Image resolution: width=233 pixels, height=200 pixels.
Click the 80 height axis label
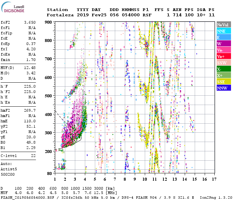tap(49, 174)
